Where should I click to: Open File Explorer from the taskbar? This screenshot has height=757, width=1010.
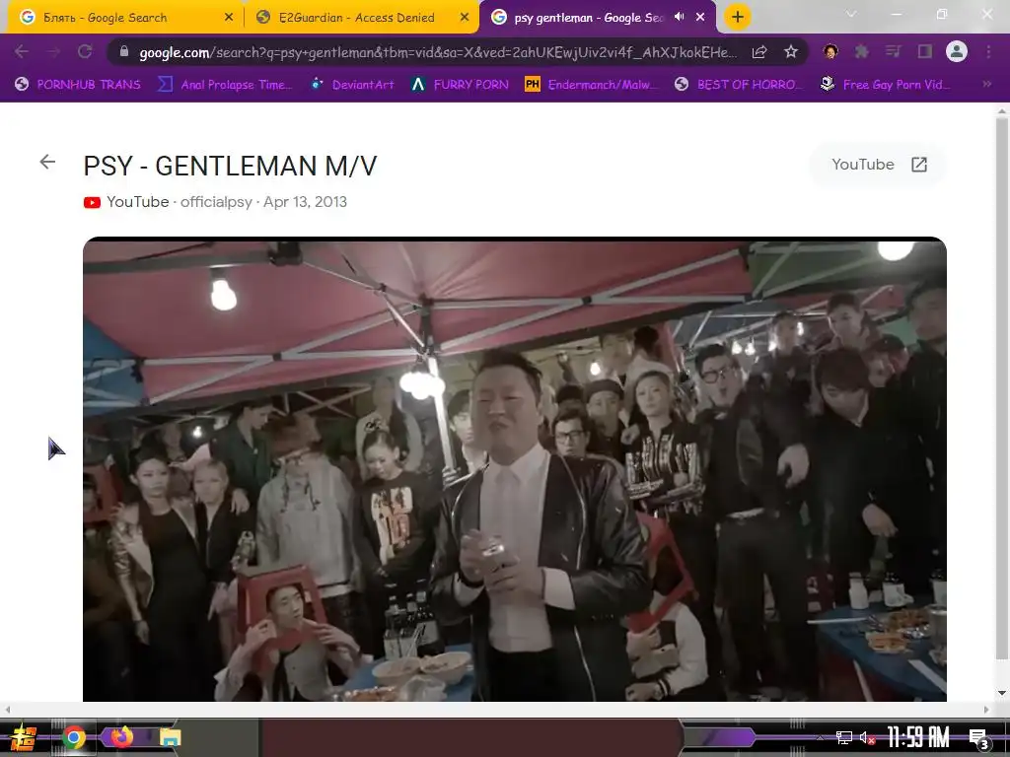point(170,737)
